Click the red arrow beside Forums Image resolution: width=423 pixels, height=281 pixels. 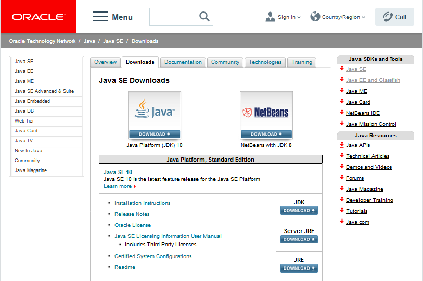coord(342,178)
